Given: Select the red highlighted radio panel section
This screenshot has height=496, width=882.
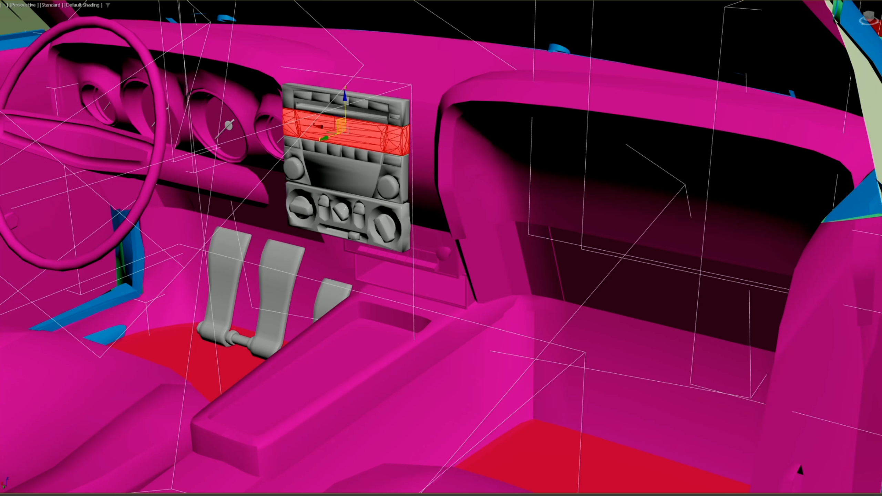Looking at the screenshot, I should [x=346, y=132].
